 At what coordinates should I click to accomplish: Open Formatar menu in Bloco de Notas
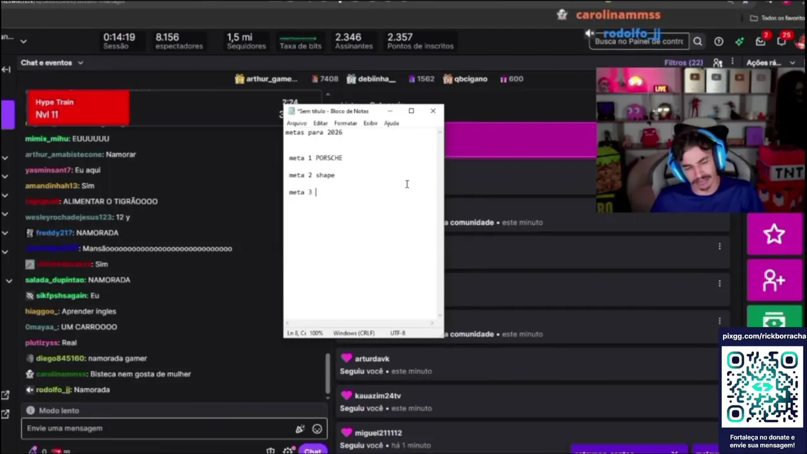click(x=345, y=123)
